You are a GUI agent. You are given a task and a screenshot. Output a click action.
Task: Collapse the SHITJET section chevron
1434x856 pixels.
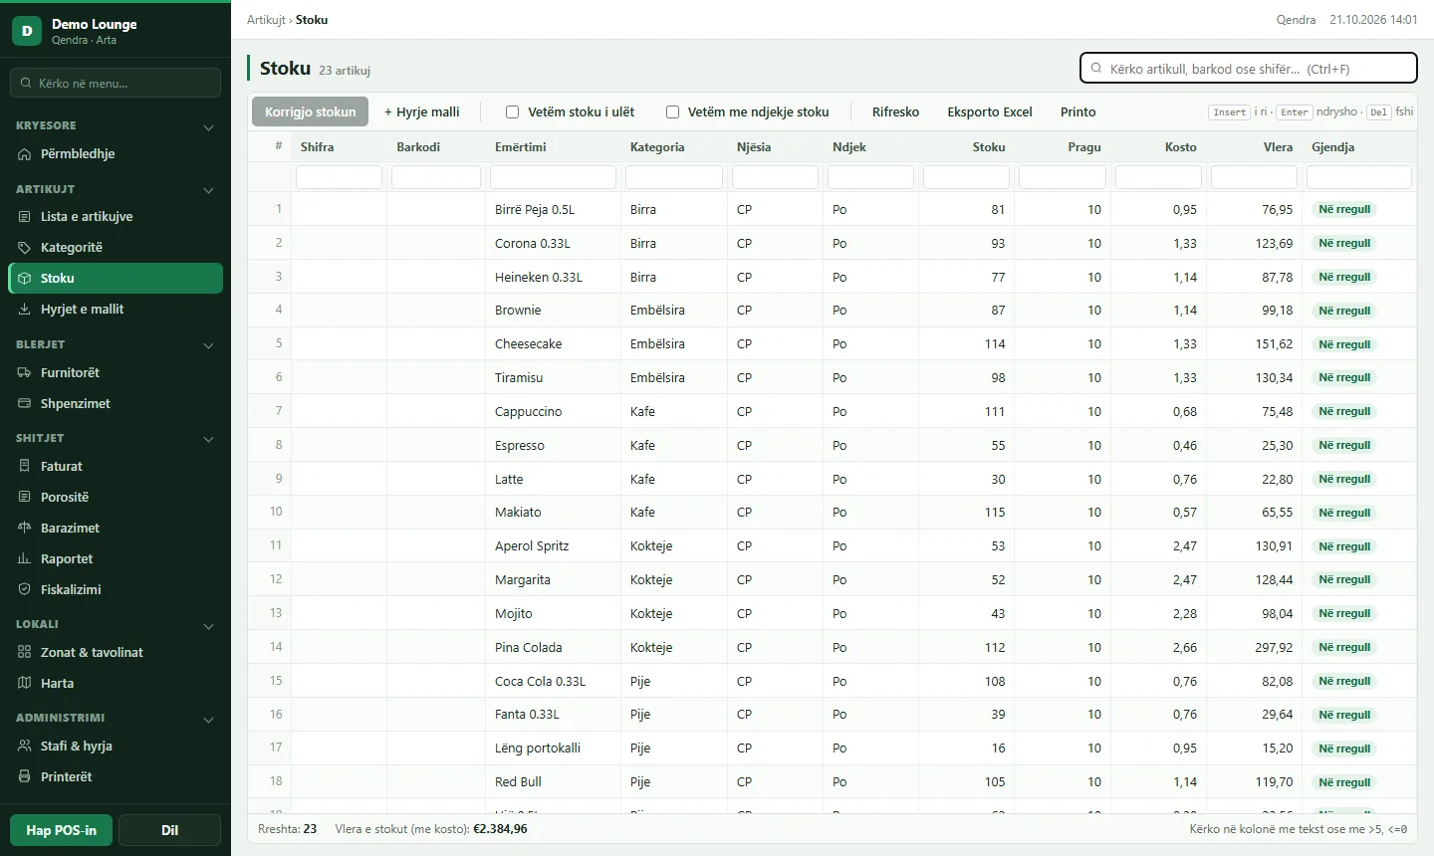tap(208, 439)
